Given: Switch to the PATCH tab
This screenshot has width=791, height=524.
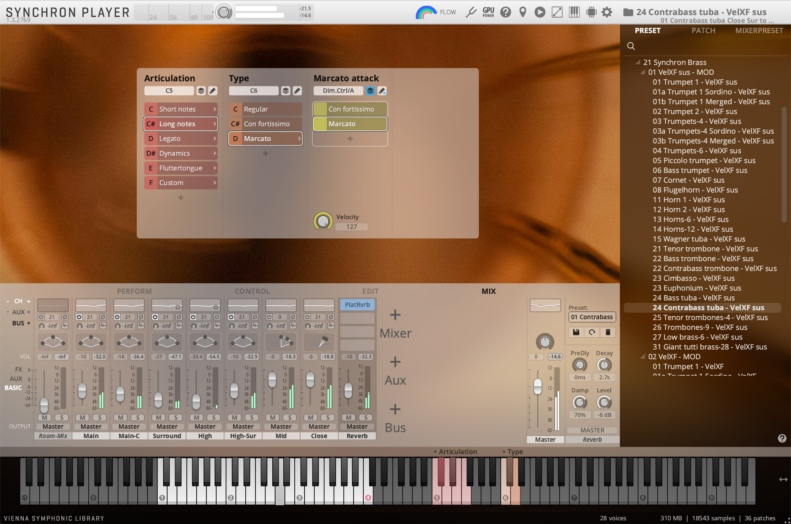Looking at the screenshot, I should [x=703, y=31].
